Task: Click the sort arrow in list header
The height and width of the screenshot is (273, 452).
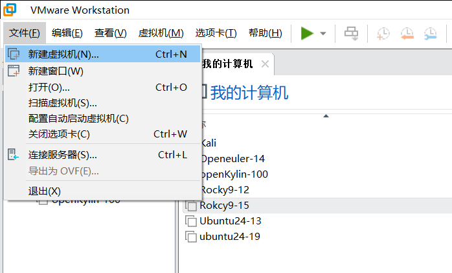Action: click(326, 116)
